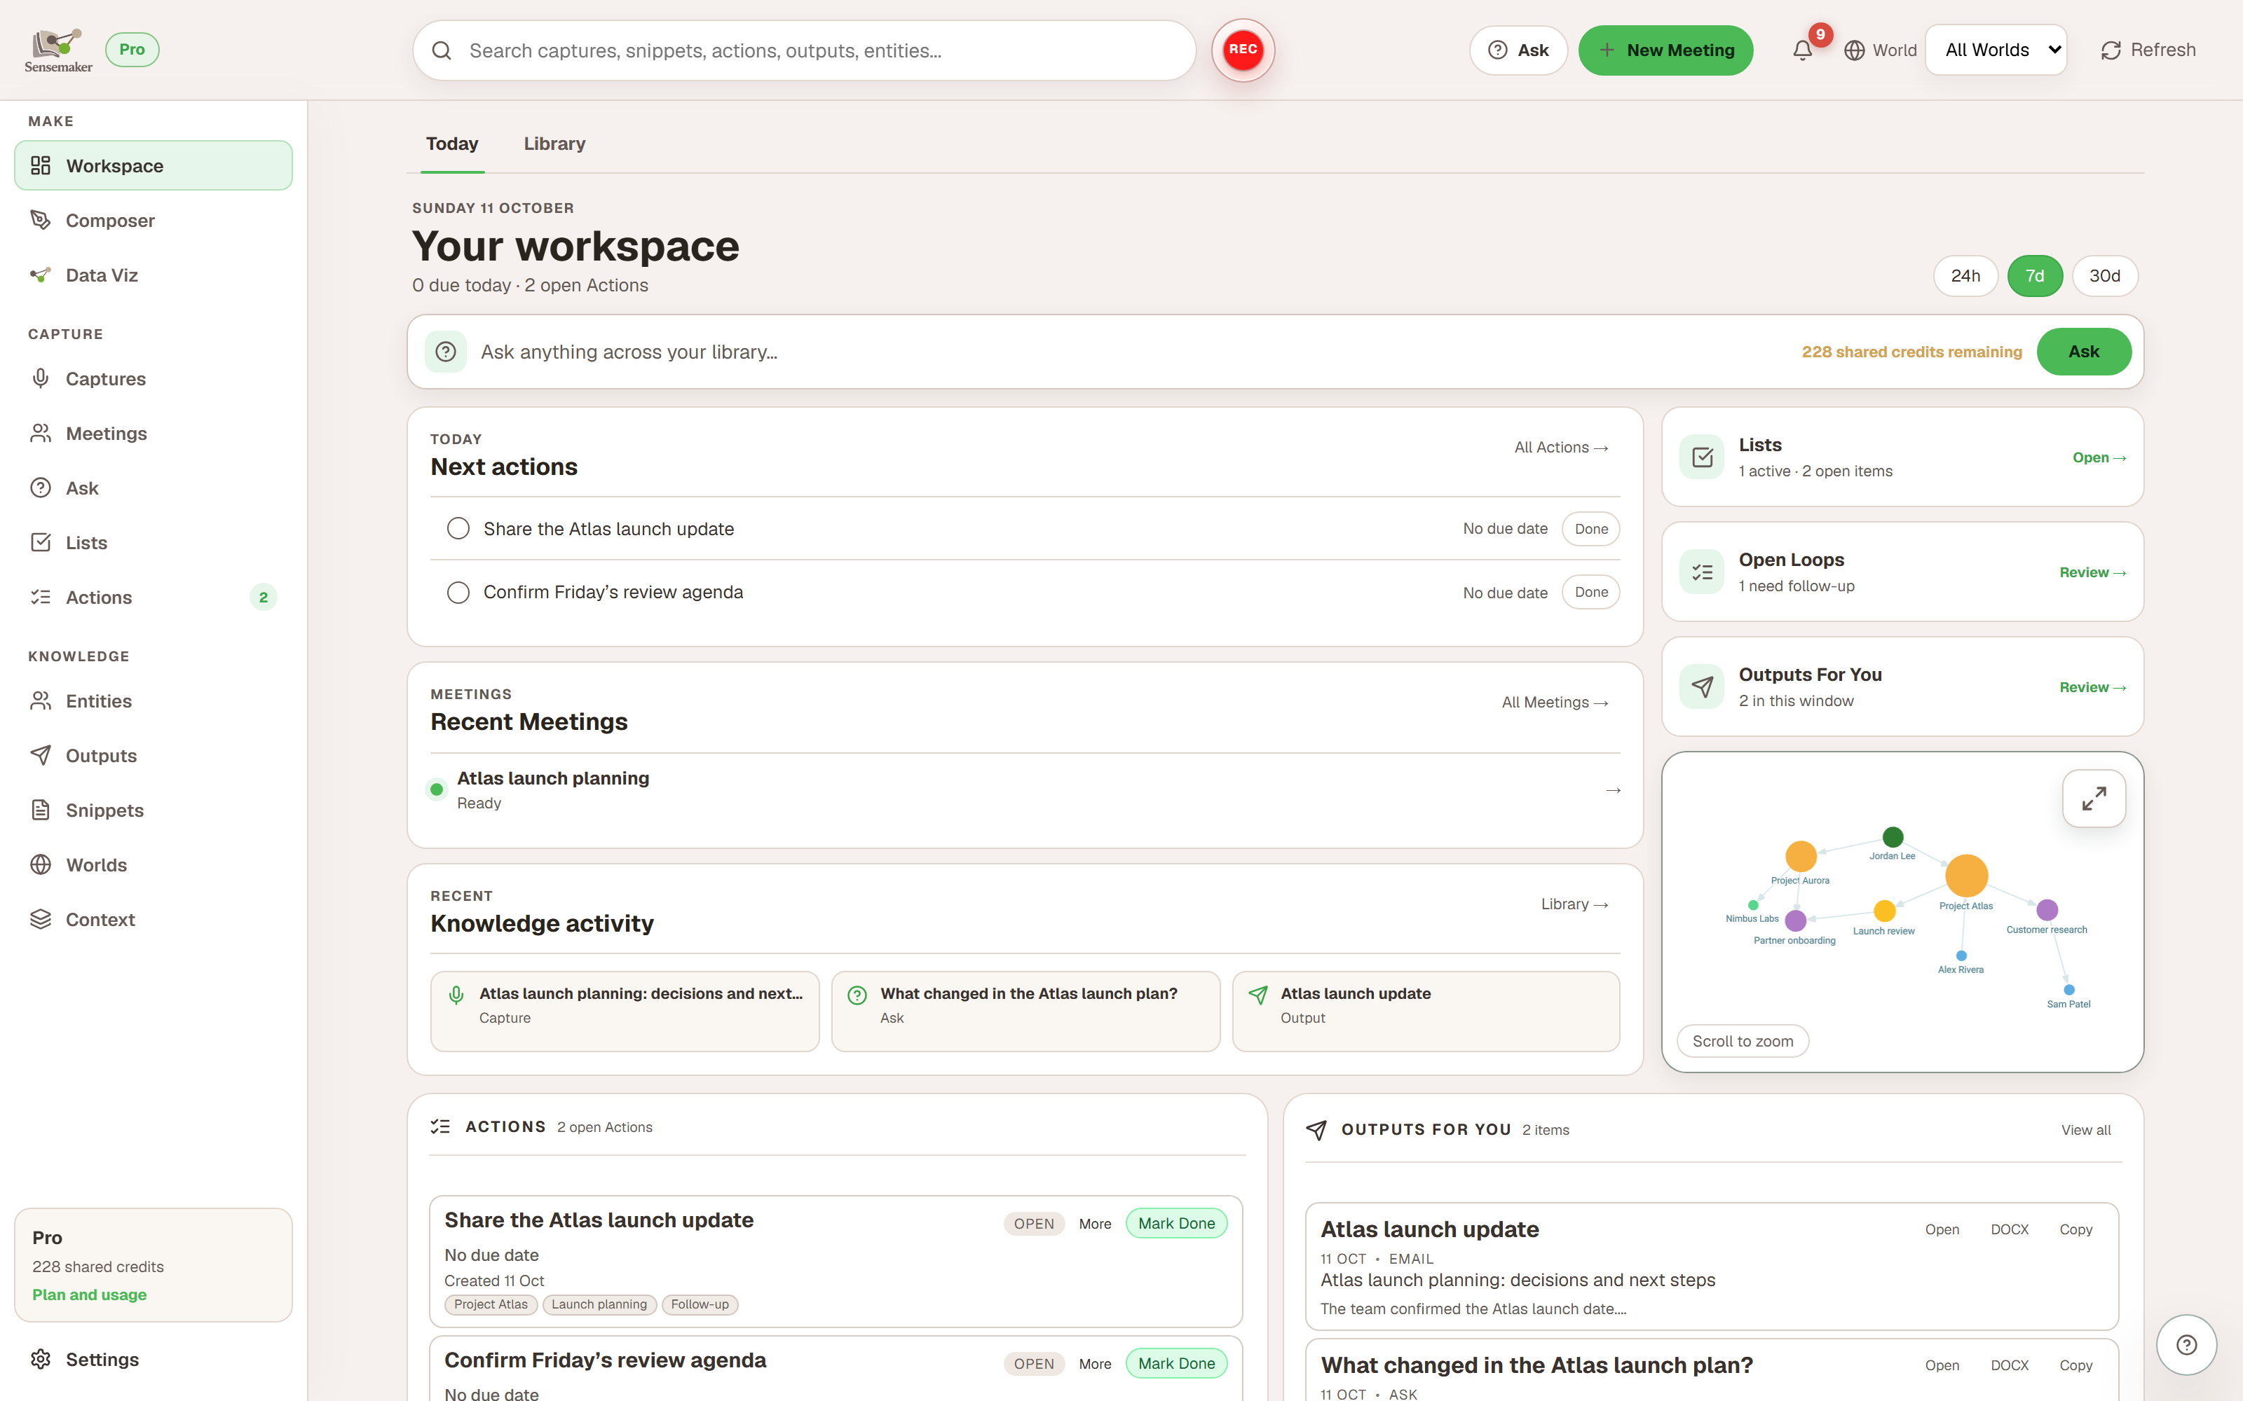Screen dimensions: 2243x1401
Task: Click the Lists card checklist icon
Action: [x=1702, y=457]
